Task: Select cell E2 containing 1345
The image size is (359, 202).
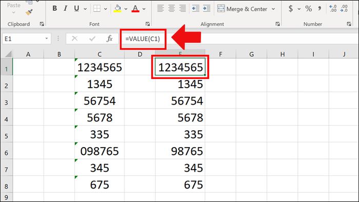Action: click(x=180, y=84)
